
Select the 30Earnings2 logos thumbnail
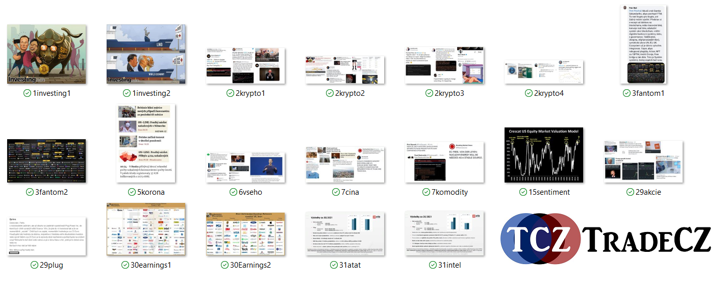point(245,234)
